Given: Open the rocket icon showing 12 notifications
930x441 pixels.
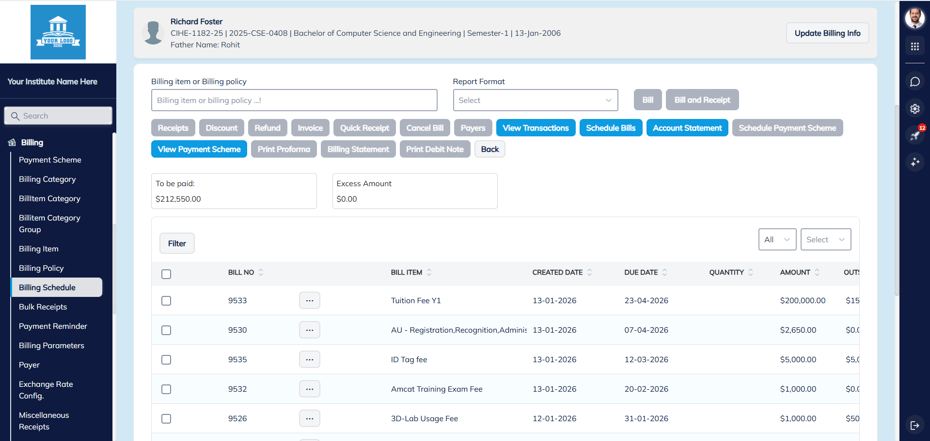Looking at the screenshot, I should coord(915,136).
